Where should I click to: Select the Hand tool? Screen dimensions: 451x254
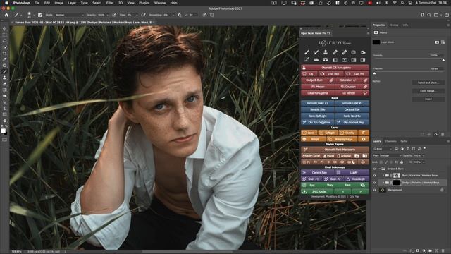point(5,121)
